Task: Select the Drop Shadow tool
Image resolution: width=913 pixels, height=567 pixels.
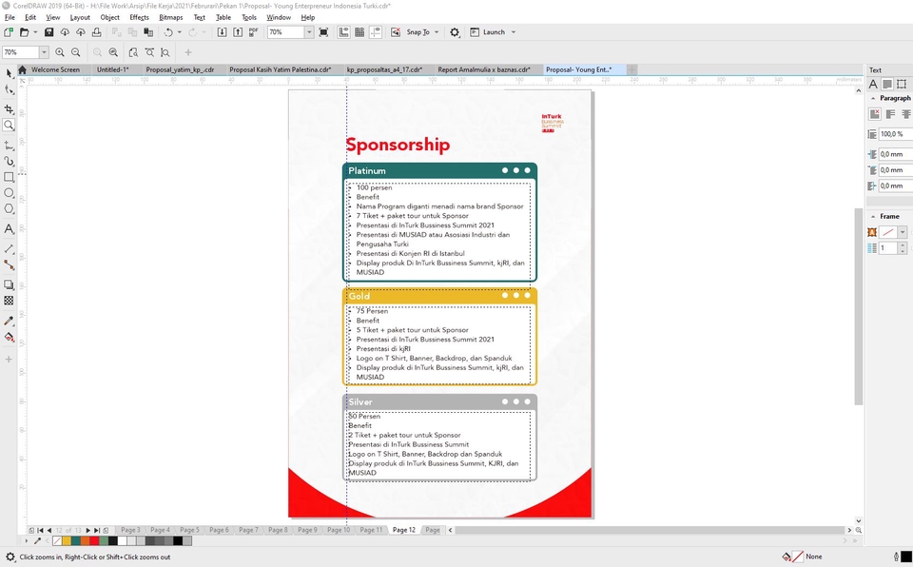Action: (x=9, y=285)
